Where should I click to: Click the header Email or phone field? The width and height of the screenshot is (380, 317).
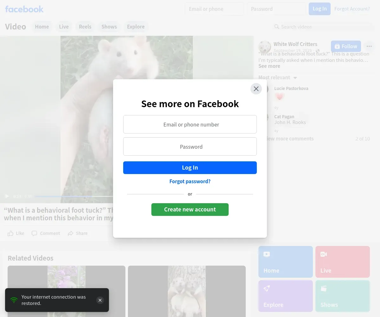[214, 9]
